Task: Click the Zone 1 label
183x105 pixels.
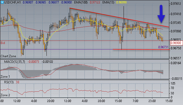Action: point(5,77)
